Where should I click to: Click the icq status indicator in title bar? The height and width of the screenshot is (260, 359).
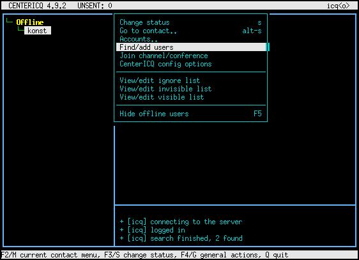pyautogui.click(x=339, y=6)
